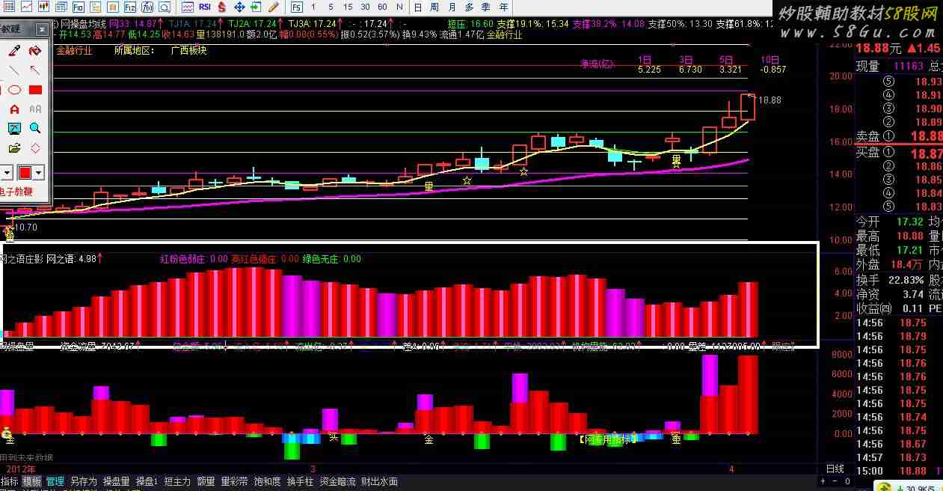Switch to 60-minute period

point(382,7)
